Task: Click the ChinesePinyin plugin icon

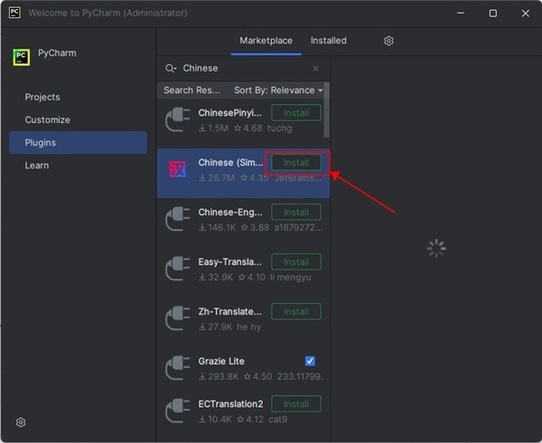Action: click(x=178, y=120)
